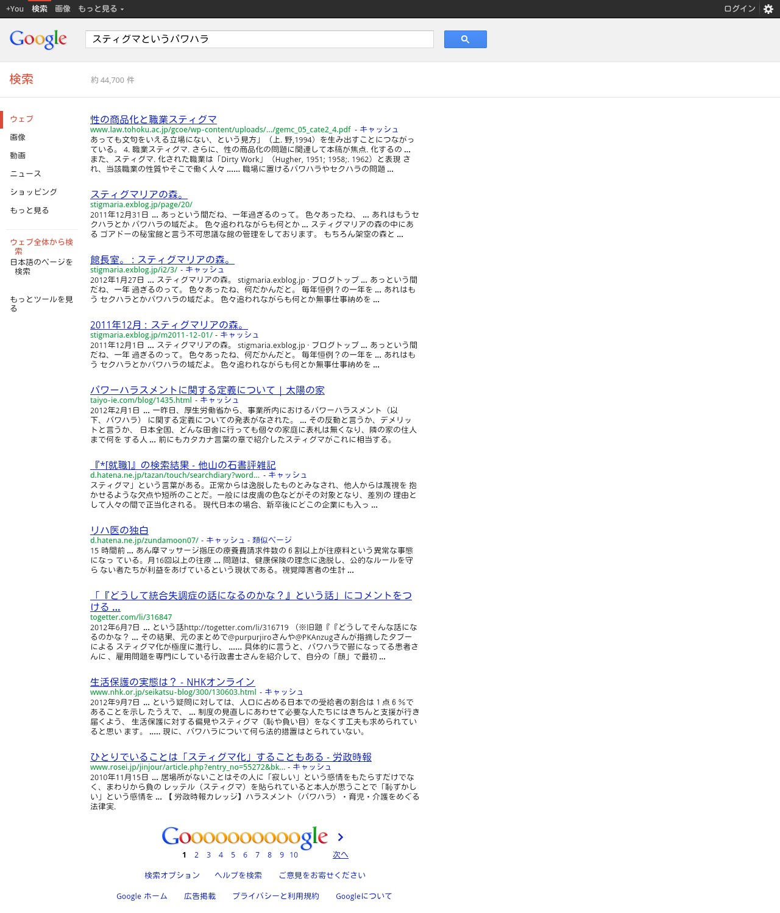Select 画像 in the left sidebar
The height and width of the screenshot is (913, 780).
click(x=18, y=137)
